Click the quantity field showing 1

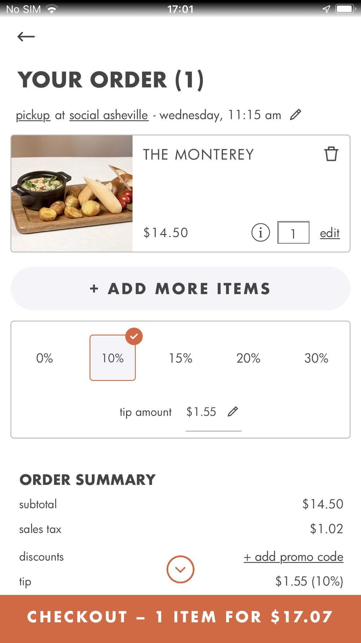point(293,233)
